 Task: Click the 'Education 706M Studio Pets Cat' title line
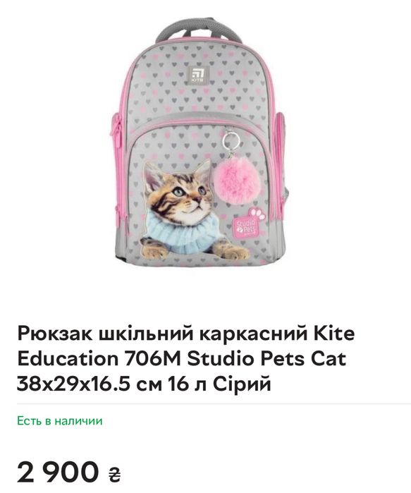point(182,359)
